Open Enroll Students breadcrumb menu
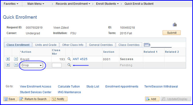 [x=107, y=4]
